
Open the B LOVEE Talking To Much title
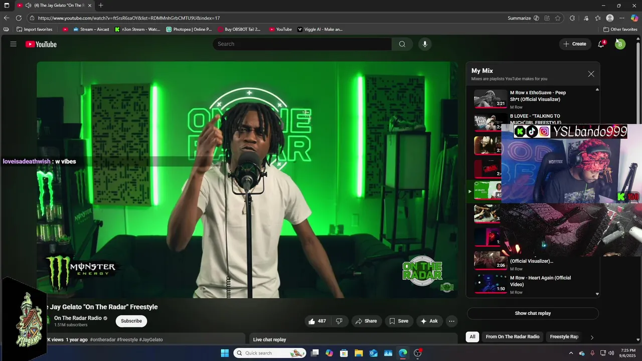click(x=535, y=119)
